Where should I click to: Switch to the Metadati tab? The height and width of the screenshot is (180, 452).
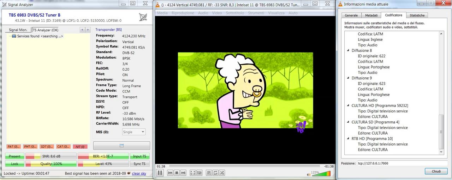[x=371, y=15]
